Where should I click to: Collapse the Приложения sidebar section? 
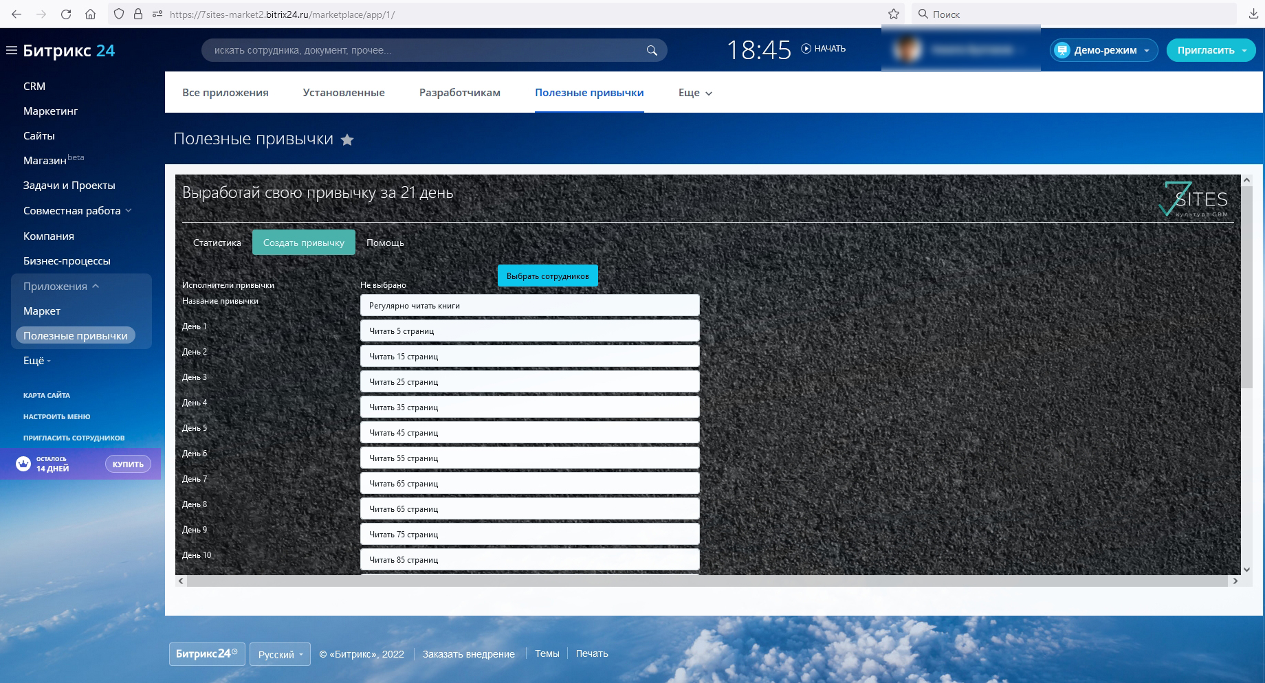pos(61,287)
